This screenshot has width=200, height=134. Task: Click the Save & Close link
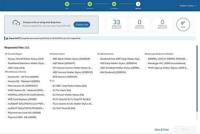(161, 129)
